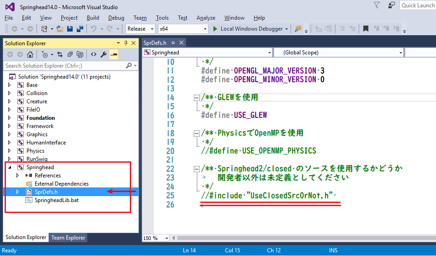The image size is (436, 256).
Task: Click the Open File folder icon
Action: point(60,29)
